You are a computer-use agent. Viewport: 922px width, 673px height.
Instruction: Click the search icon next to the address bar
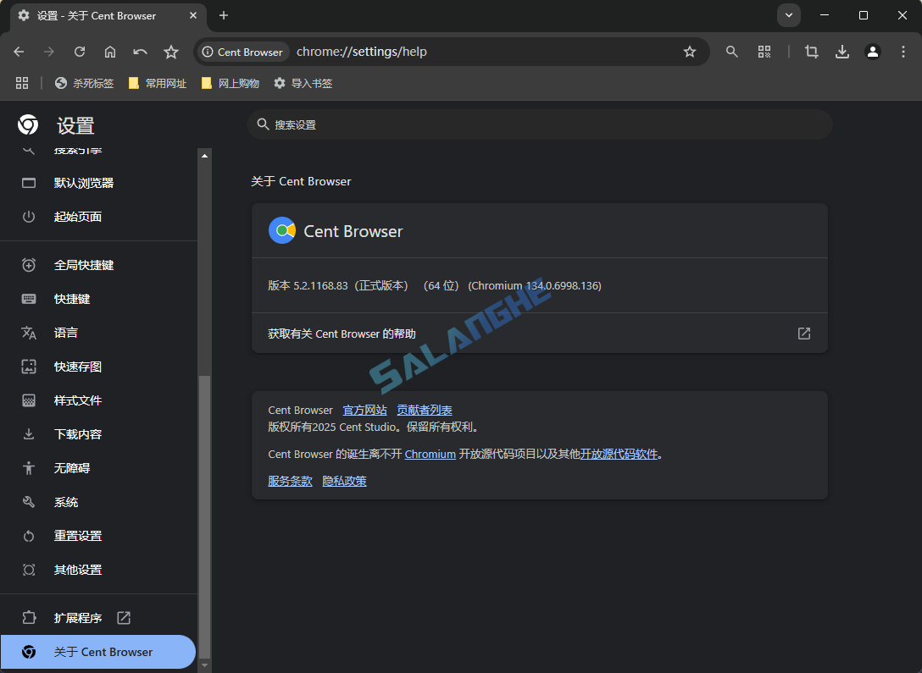(x=732, y=52)
